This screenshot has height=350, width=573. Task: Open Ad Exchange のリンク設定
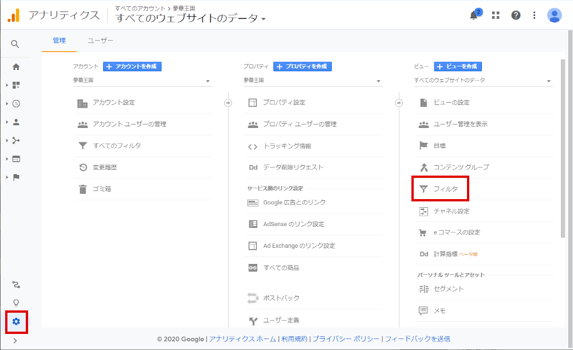(x=313, y=246)
